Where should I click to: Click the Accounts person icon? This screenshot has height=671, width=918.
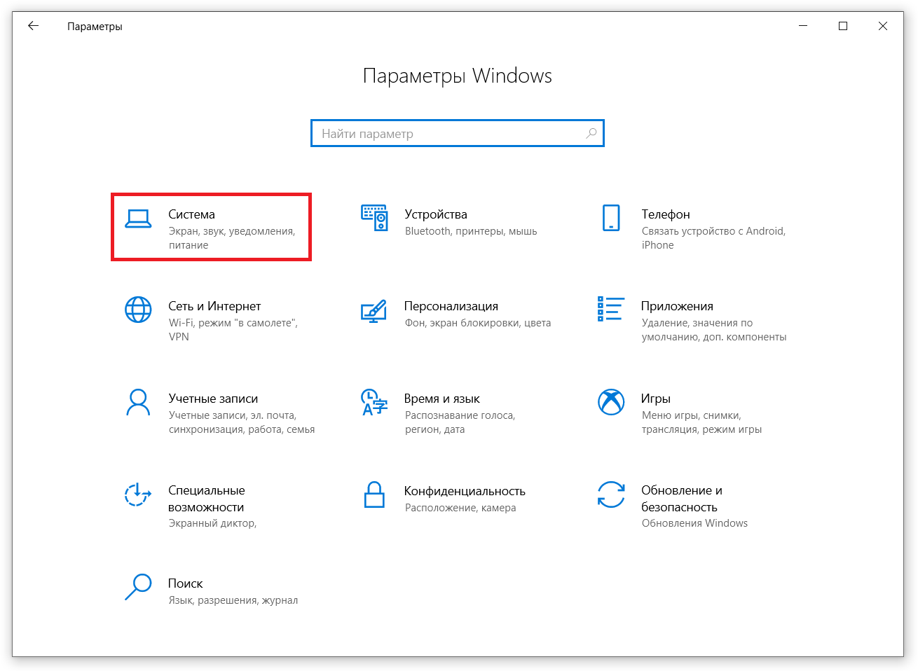[138, 402]
